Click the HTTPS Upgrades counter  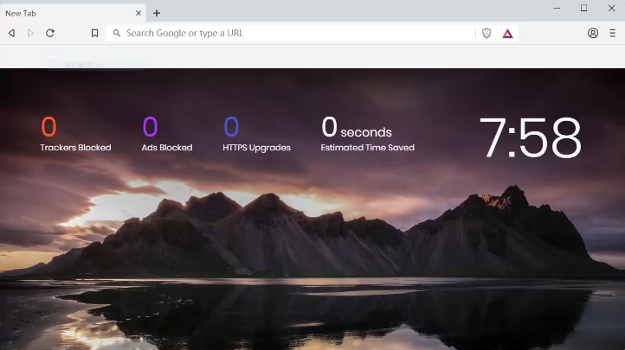pyautogui.click(x=256, y=134)
